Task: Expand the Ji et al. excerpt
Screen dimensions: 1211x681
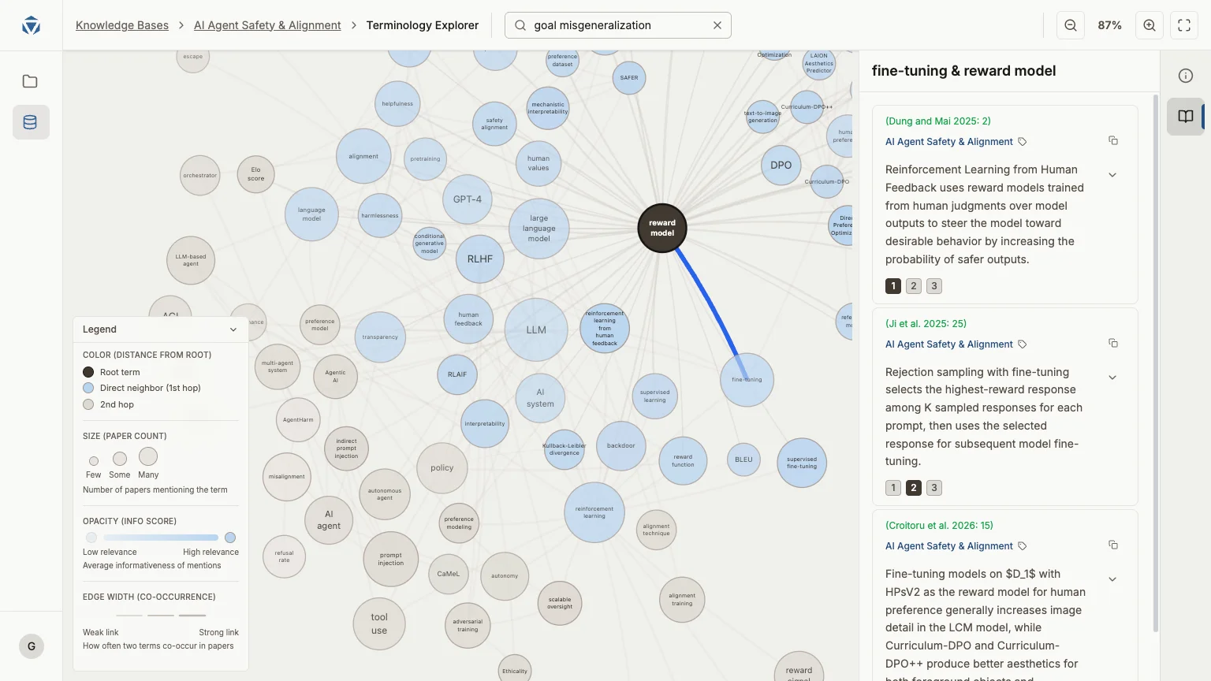Action: coord(1112,378)
